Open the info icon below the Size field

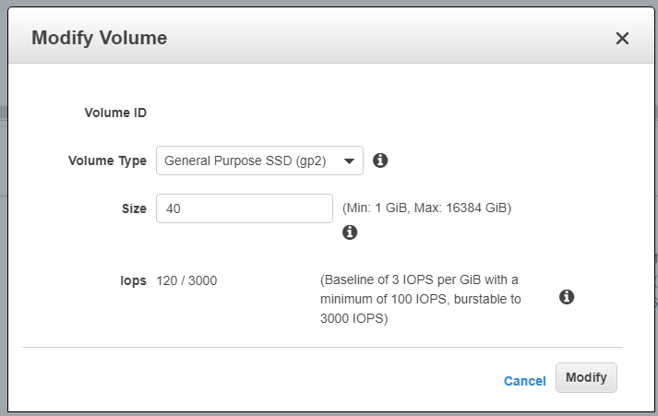tap(350, 232)
